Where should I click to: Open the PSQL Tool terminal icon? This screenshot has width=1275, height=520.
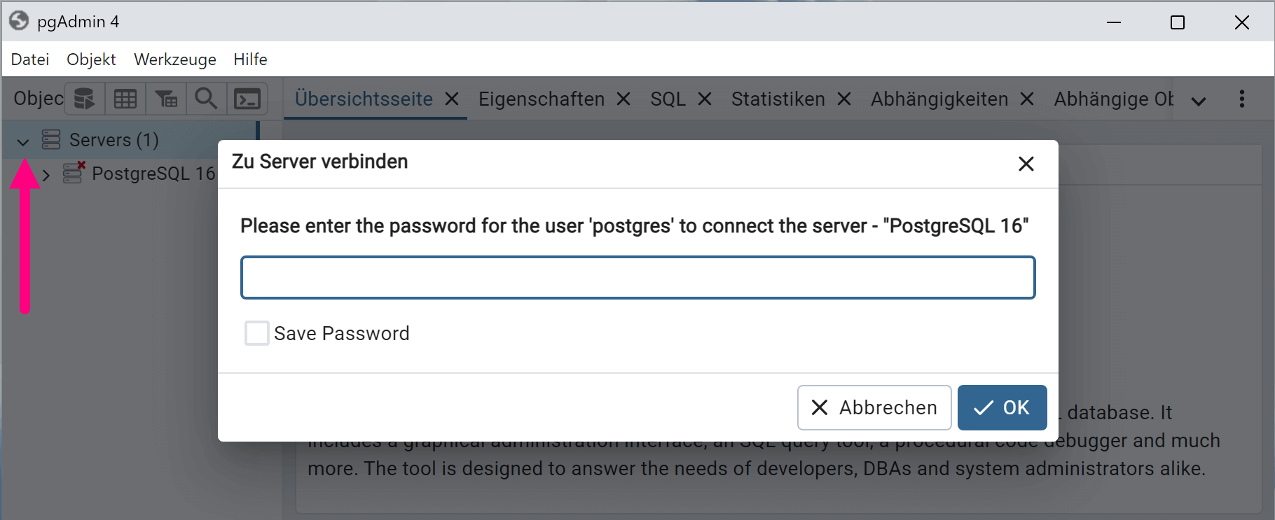pyautogui.click(x=247, y=99)
